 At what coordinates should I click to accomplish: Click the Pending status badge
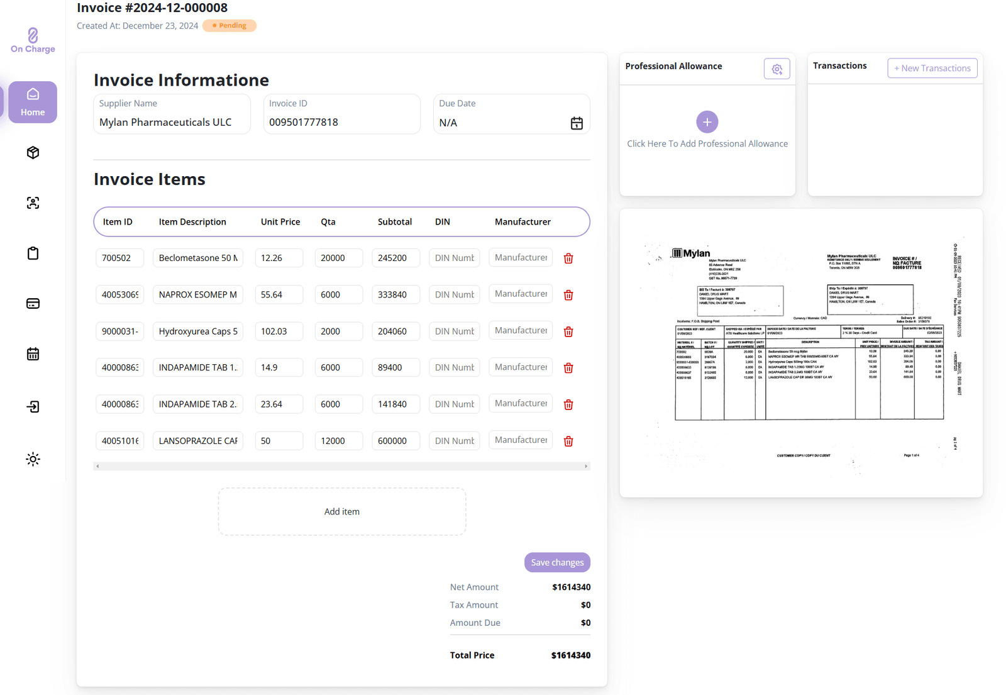[x=229, y=26]
